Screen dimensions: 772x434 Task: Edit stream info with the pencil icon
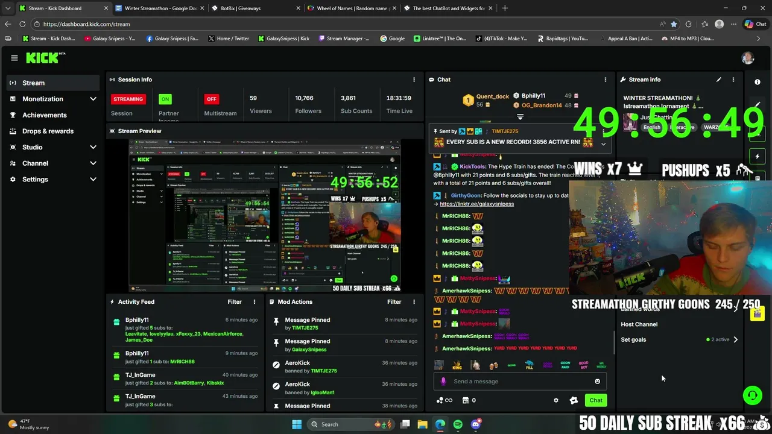point(718,80)
